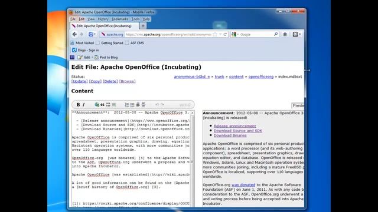378x212 pixels.
Task: Redo the last editor change
Action: (162, 105)
